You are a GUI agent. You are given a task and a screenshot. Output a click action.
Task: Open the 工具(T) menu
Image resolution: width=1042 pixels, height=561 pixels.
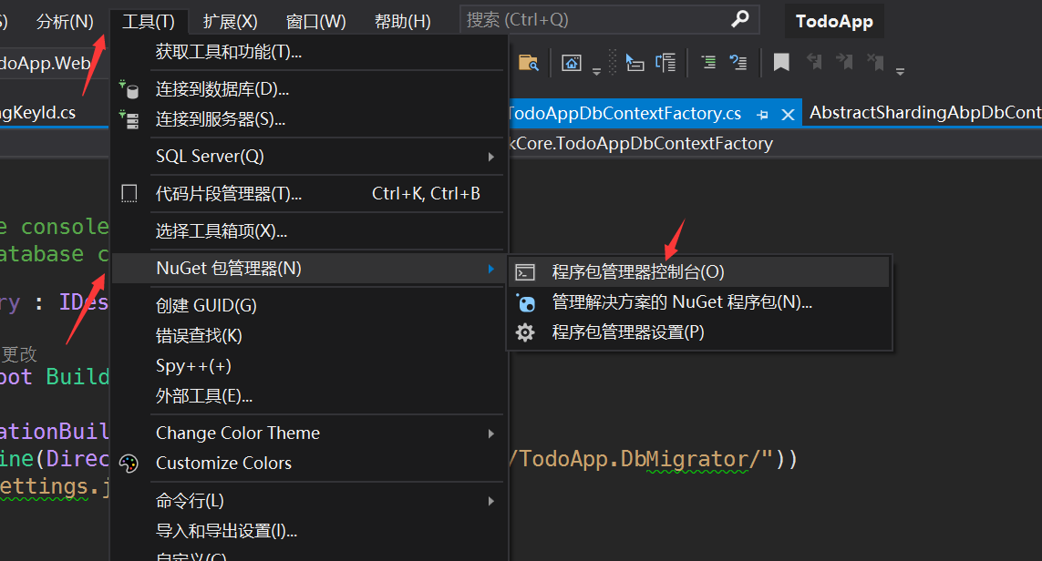point(149,21)
